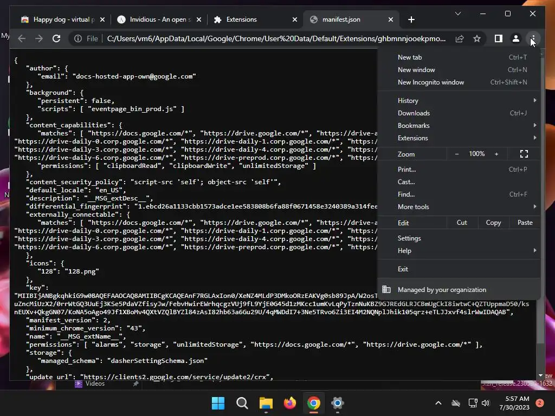Open the clock and date panel

pos(514,403)
